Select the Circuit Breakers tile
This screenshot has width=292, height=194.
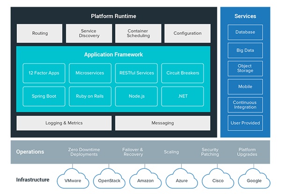(x=182, y=73)
